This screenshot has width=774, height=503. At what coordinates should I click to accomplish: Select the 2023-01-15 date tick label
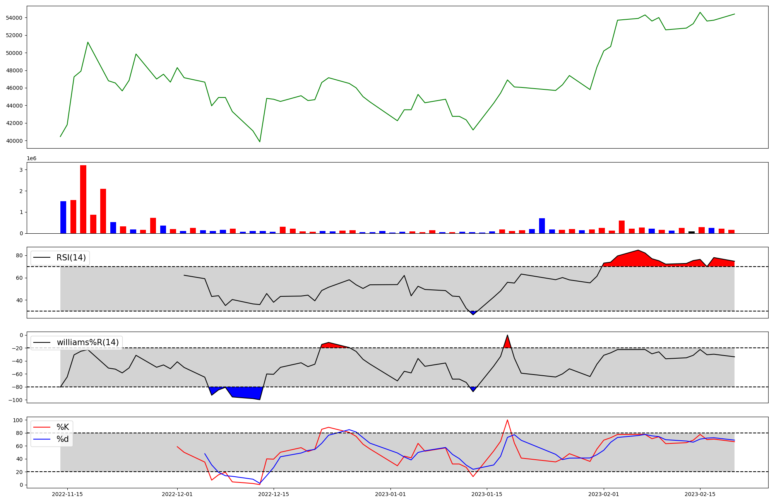(487, 494)
